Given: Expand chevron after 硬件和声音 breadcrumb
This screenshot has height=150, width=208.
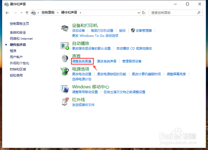Looking at the screenshot, I should pyautogui.click(x=80, y=13).
